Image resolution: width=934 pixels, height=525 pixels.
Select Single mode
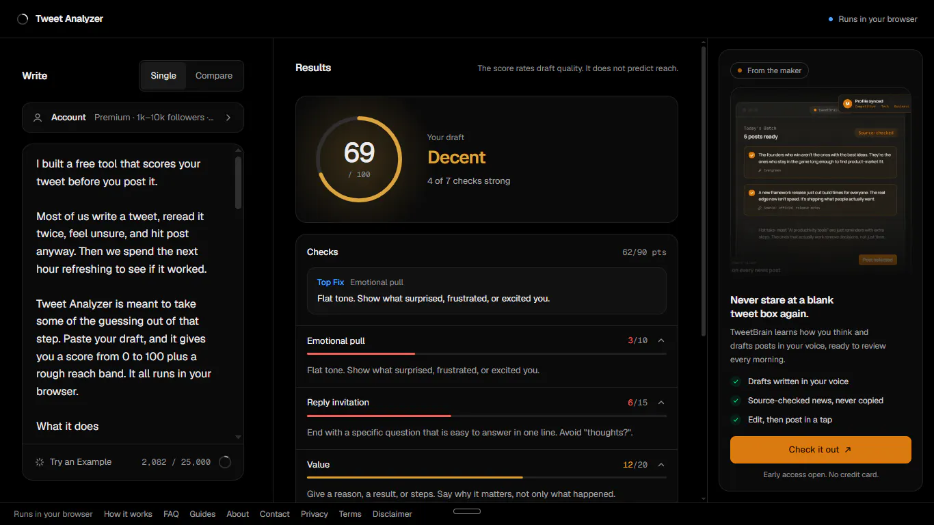(x=163, y=76)
